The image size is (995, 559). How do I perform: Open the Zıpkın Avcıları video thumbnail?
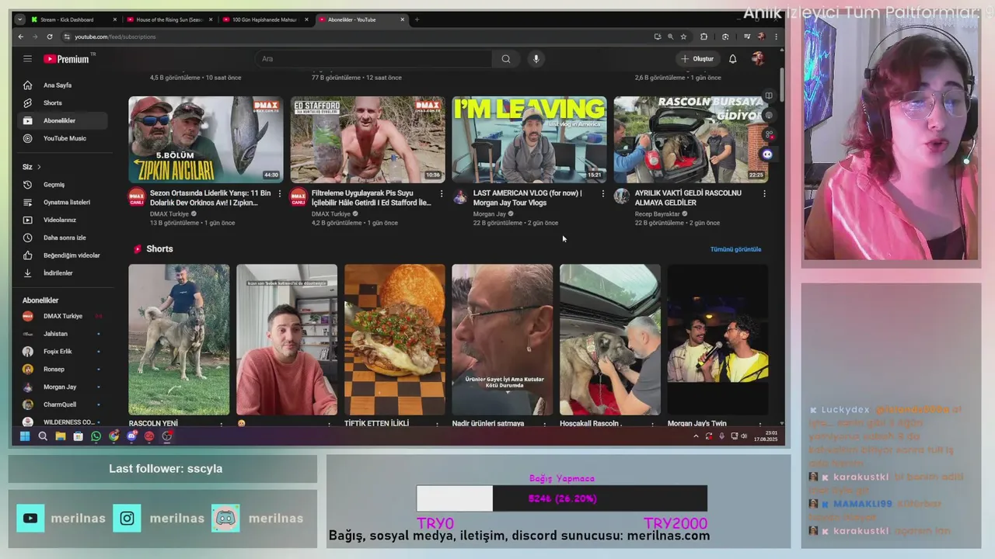click(x=205, y=140)
